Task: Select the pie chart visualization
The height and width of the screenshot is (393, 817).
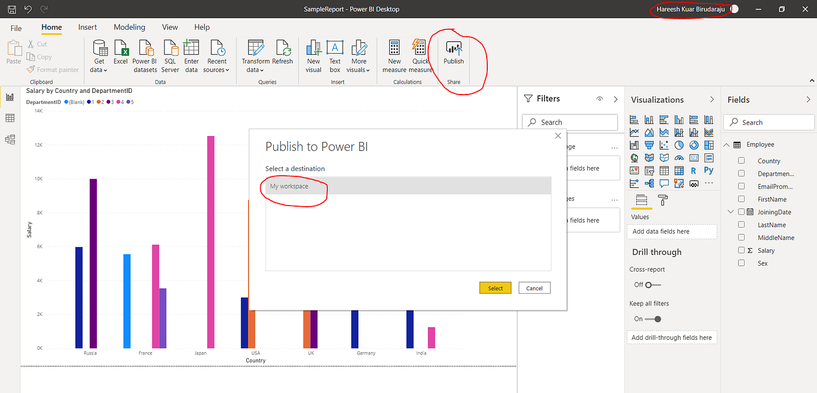Action: [679, 144]
